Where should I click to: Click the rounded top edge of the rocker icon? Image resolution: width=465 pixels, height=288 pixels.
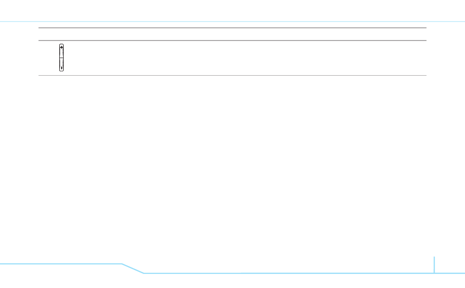point(61,44)
